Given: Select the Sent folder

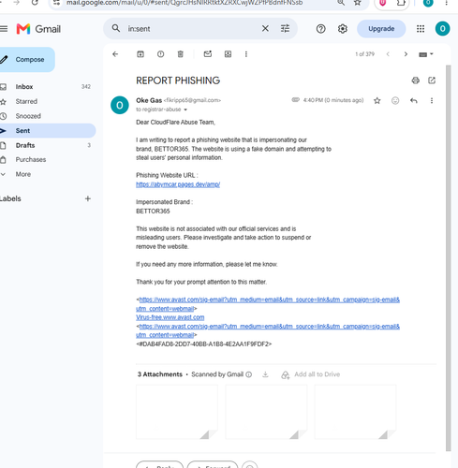Looking at the screenshot, I should click(x=47, y=131).
